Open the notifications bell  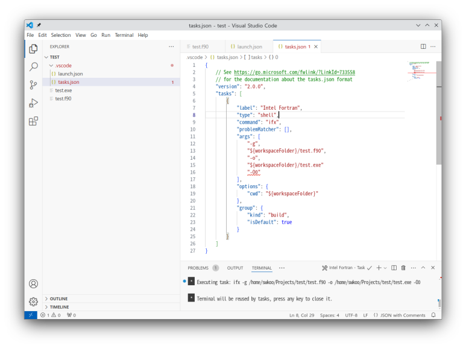tap(433, 315)
